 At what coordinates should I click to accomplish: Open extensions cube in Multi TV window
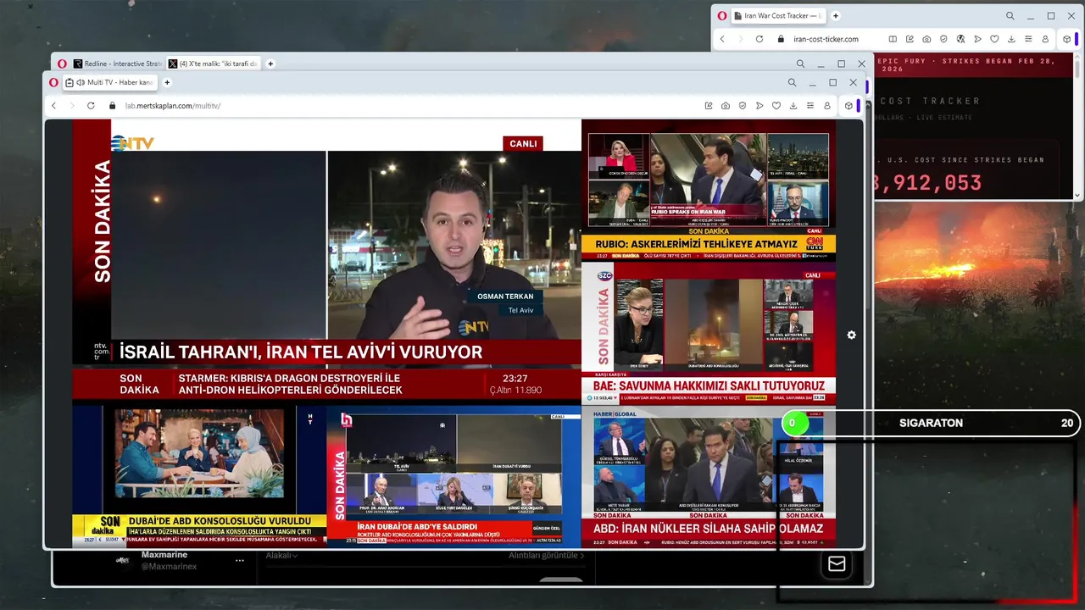[x=849, y=106]
